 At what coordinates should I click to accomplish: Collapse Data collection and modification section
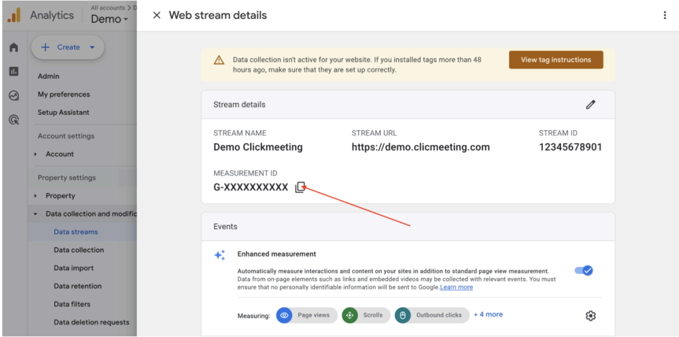pos(35,214)
